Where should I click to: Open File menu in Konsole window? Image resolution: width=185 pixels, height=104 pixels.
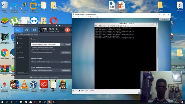pyautogui.click(x=96, y=26)
